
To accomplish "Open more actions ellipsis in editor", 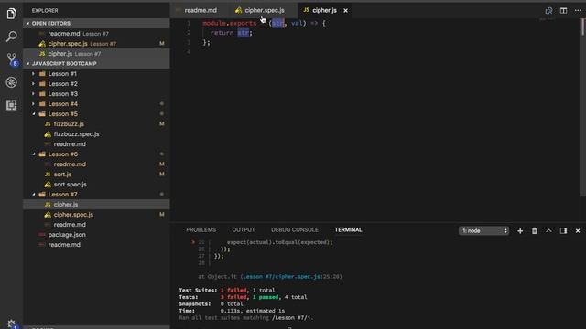I will 578,10.
